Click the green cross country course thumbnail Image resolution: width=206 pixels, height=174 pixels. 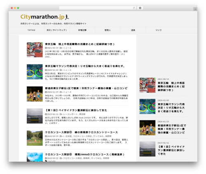coord(35,138)
